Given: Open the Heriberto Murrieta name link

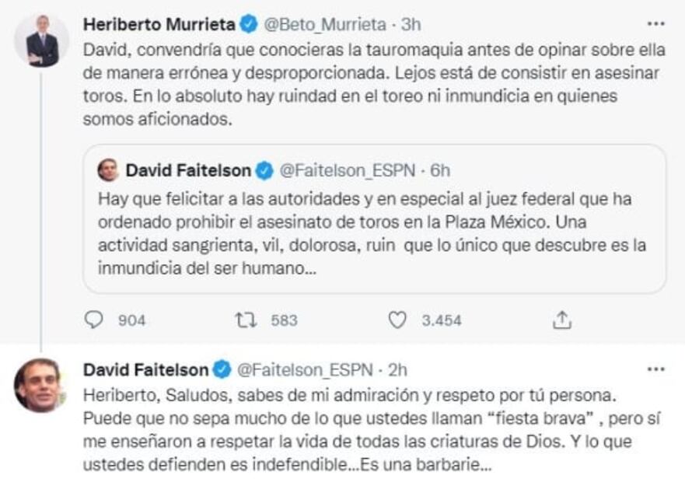Looking at the screenshot, I should (159, 24).
